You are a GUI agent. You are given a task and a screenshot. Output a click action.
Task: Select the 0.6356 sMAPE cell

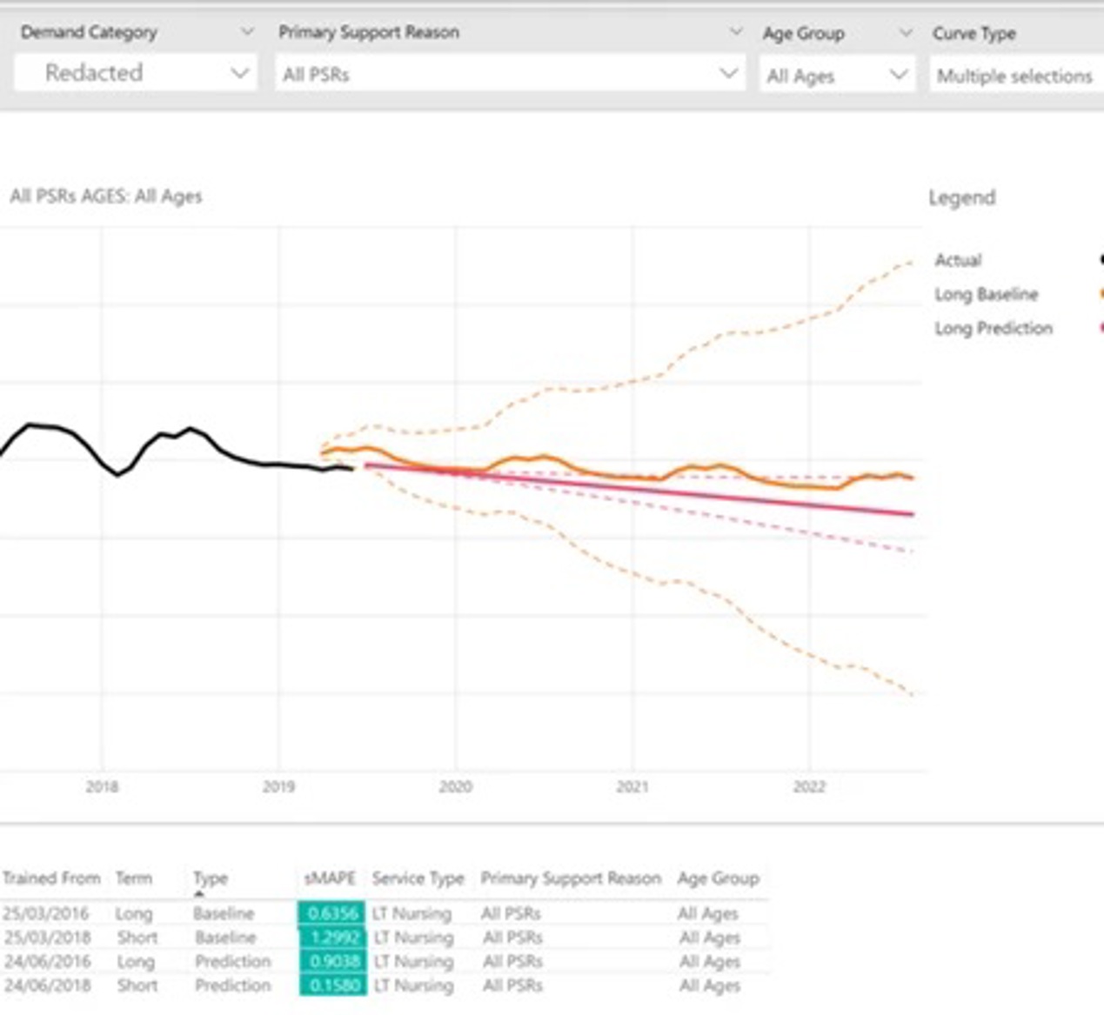(331, 913)
